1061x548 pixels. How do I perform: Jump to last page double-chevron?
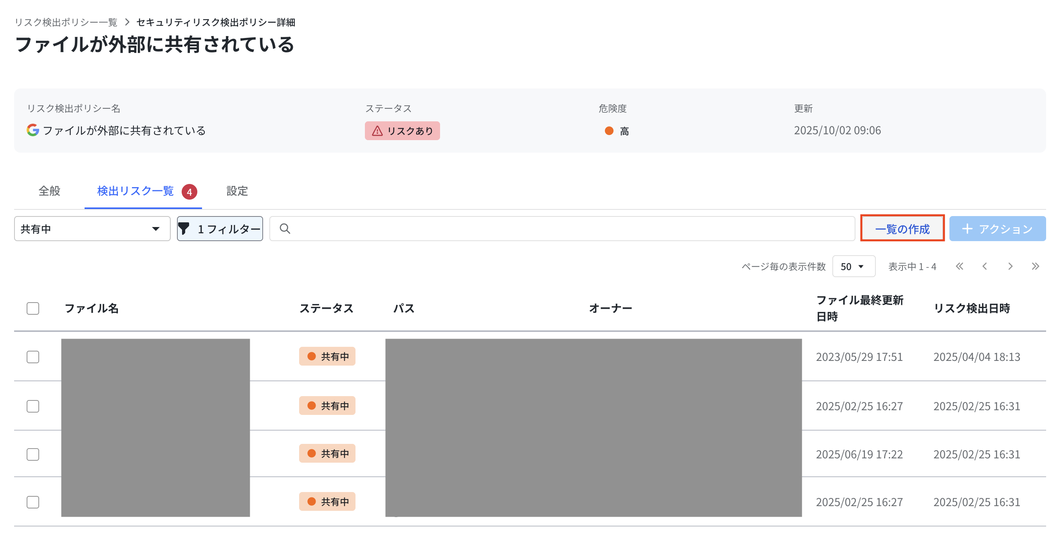pyautogui.click(x=1036, y=266)
